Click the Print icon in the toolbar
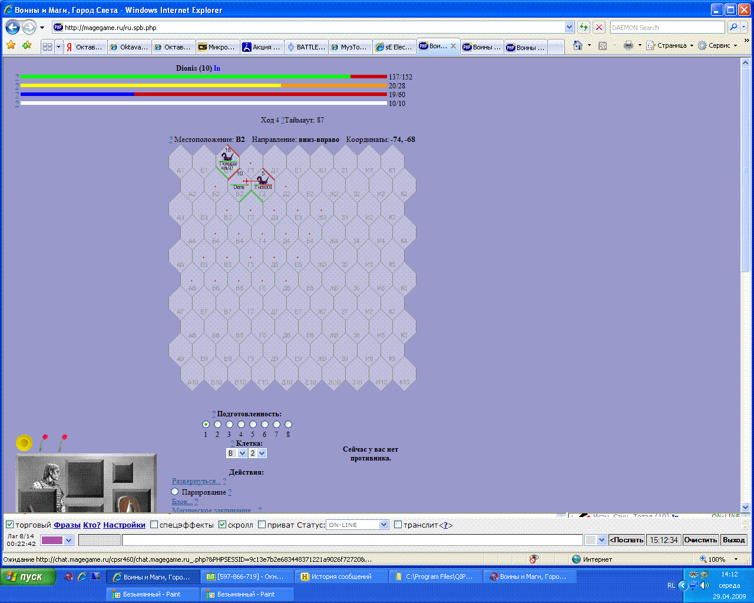Image resolution: width=754 pixels, height=603 pixels. 629,45
